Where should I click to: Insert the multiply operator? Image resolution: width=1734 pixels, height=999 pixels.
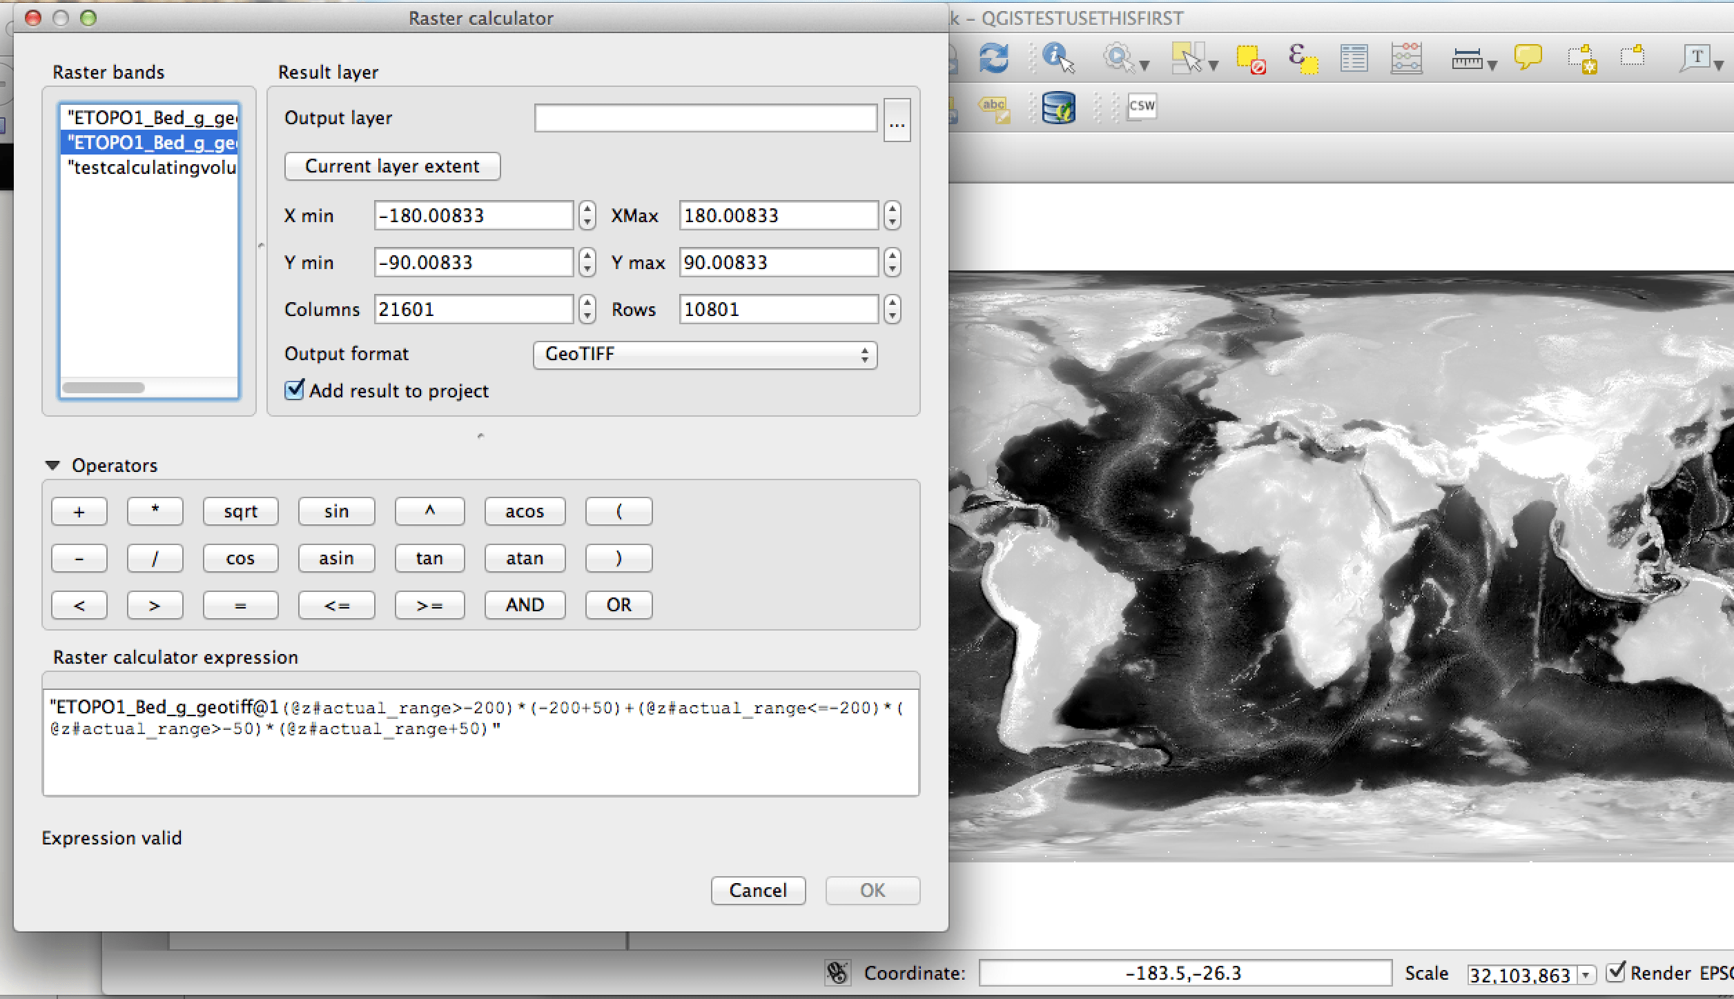coord(155,511)
